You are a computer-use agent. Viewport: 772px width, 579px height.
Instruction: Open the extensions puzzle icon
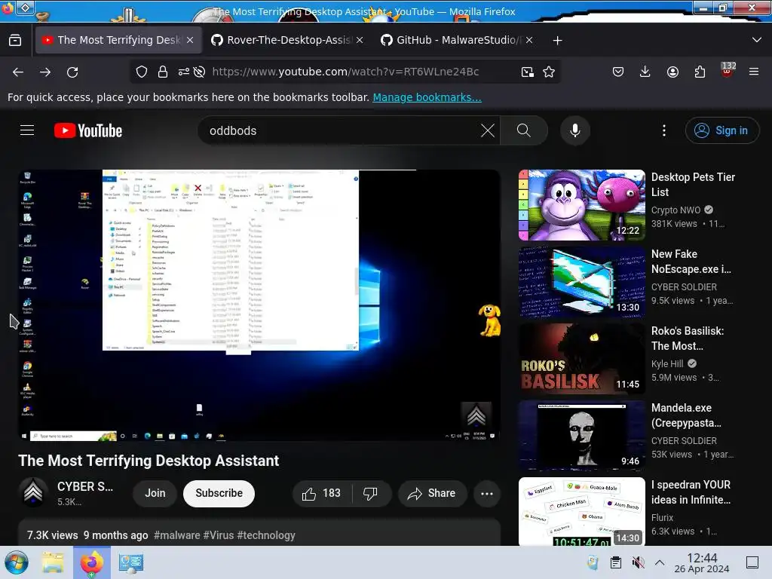pyautogui.click(x=700, y=72)
